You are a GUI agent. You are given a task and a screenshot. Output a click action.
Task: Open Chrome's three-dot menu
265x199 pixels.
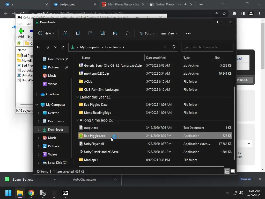259,13
